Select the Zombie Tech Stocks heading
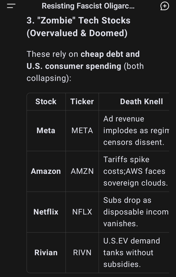Viewport: 176px width, 277px height. (x=78, y=27)
